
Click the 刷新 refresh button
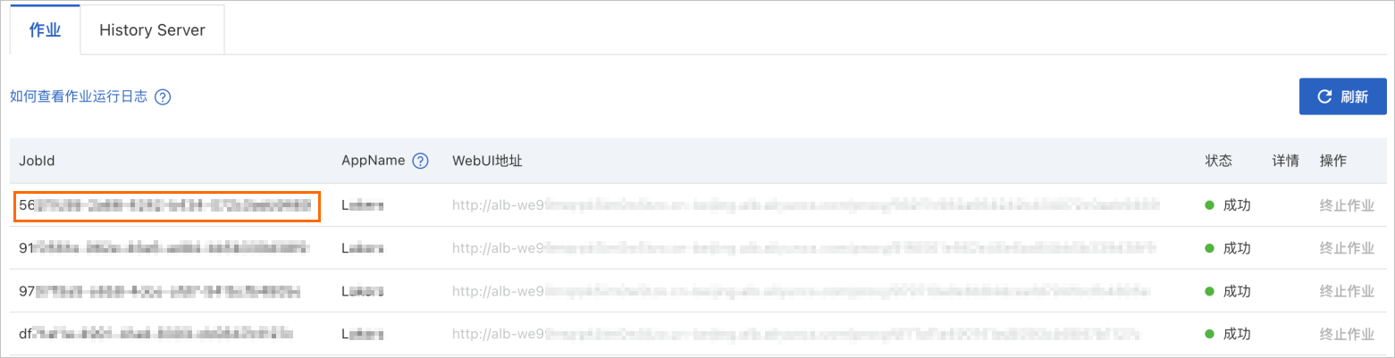(x=1343, y=96)
